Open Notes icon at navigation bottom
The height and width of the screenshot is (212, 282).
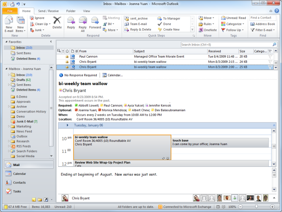[34, 200]
